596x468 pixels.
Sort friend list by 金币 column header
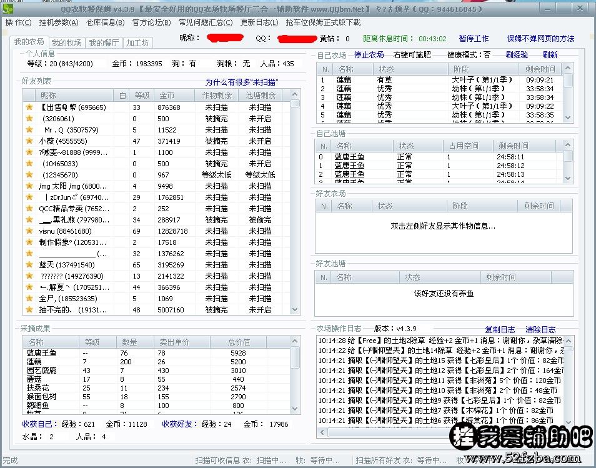(x=174, y=95)
